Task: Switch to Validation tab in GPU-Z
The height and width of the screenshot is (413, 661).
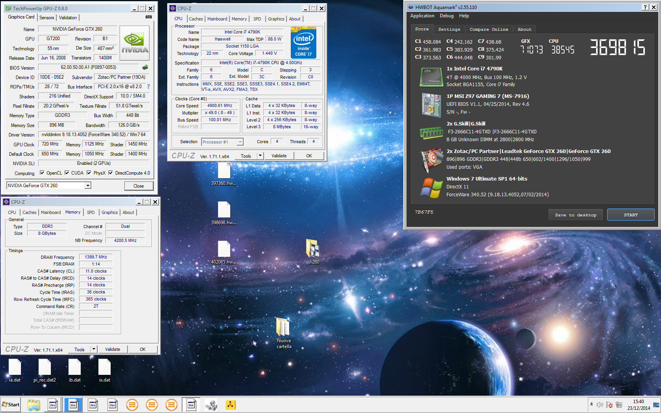Action: tap(68, 18)
